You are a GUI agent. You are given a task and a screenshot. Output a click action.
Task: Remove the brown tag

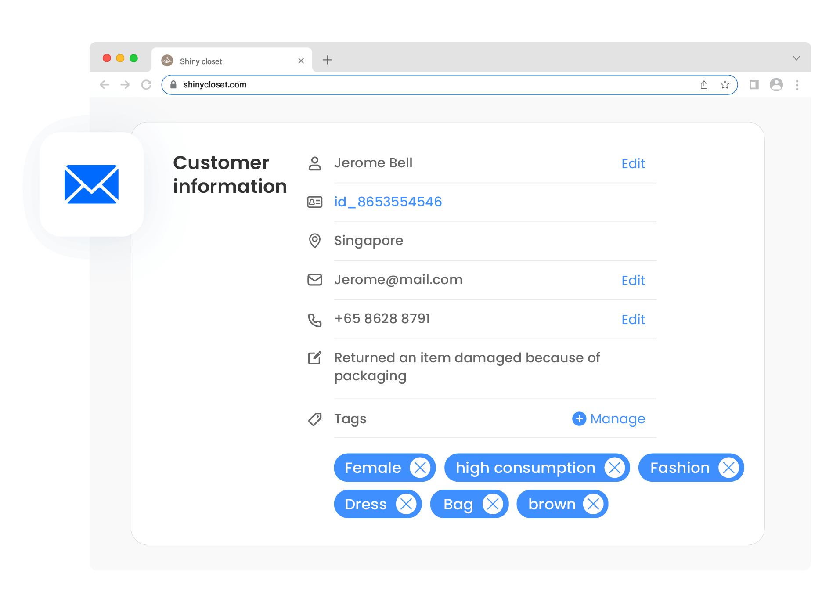point(593,504)
